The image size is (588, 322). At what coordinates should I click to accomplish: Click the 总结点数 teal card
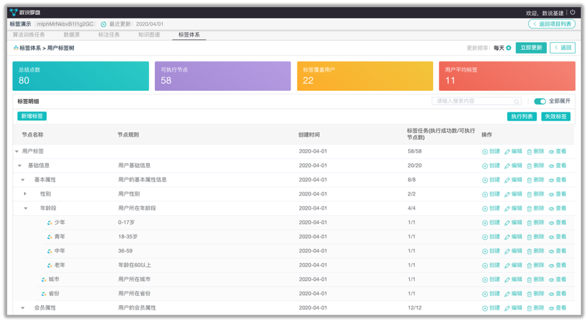(x=81, y=76)
